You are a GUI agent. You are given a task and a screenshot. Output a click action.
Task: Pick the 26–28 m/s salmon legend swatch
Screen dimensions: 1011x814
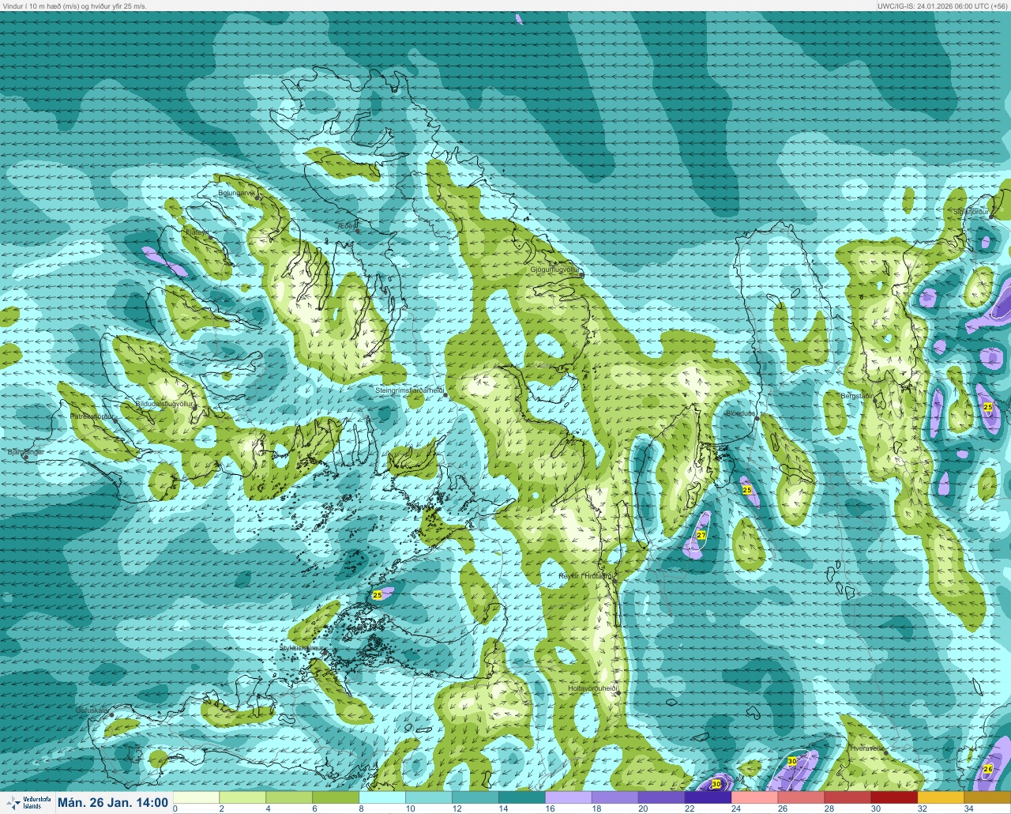click(x=802, y=797)
